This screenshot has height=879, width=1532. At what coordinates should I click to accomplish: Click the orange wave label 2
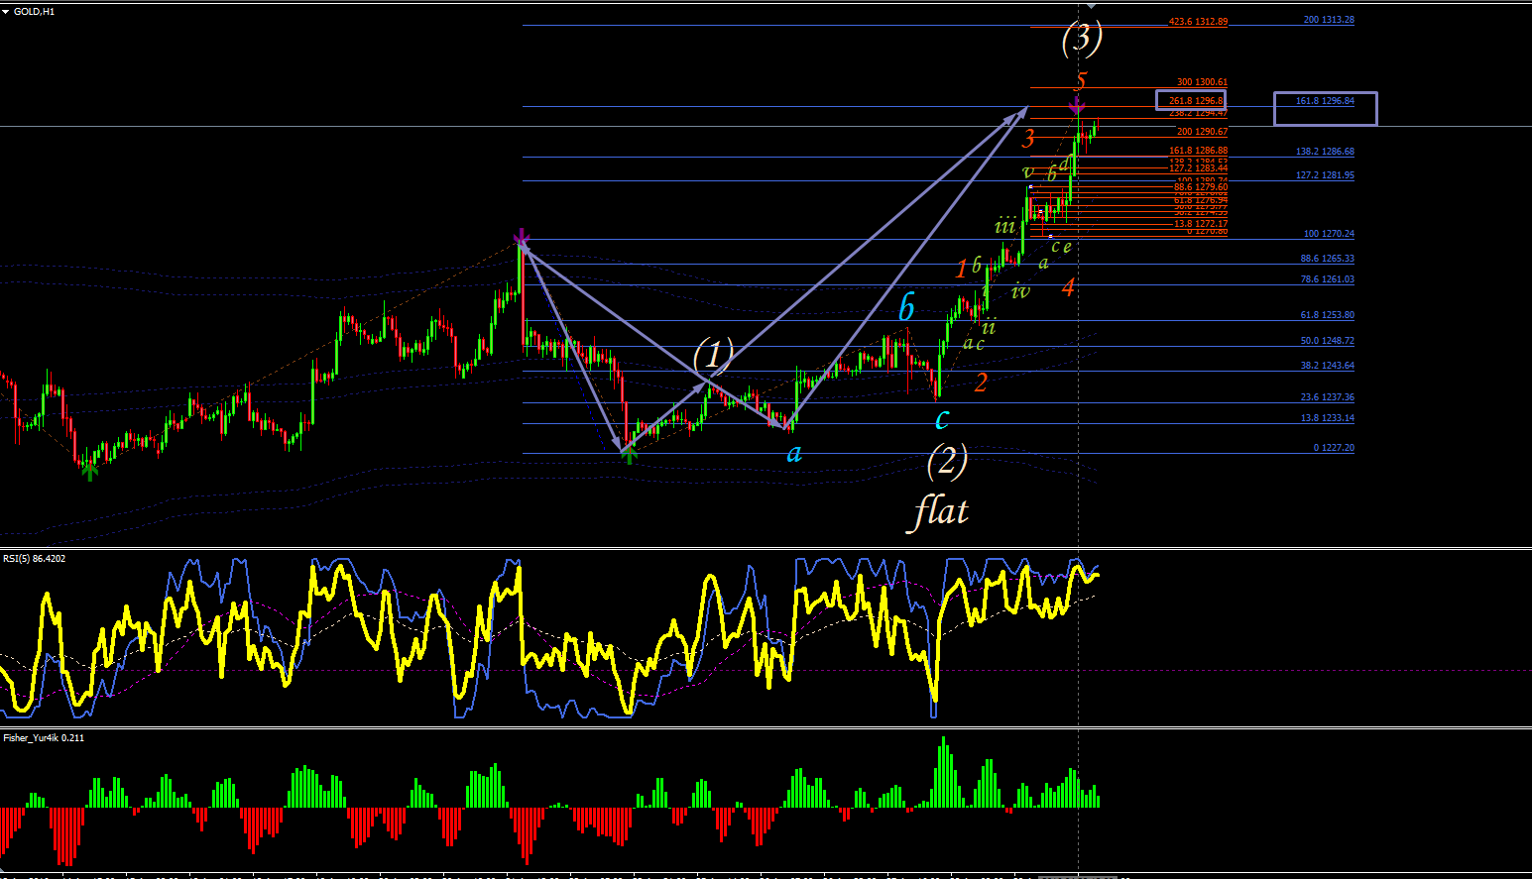pos(981,383)
